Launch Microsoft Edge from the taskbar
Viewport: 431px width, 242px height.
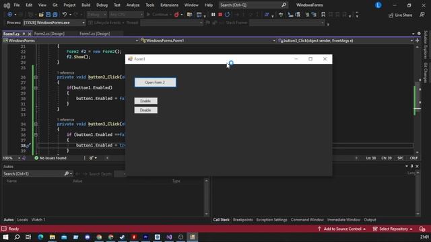40,237
